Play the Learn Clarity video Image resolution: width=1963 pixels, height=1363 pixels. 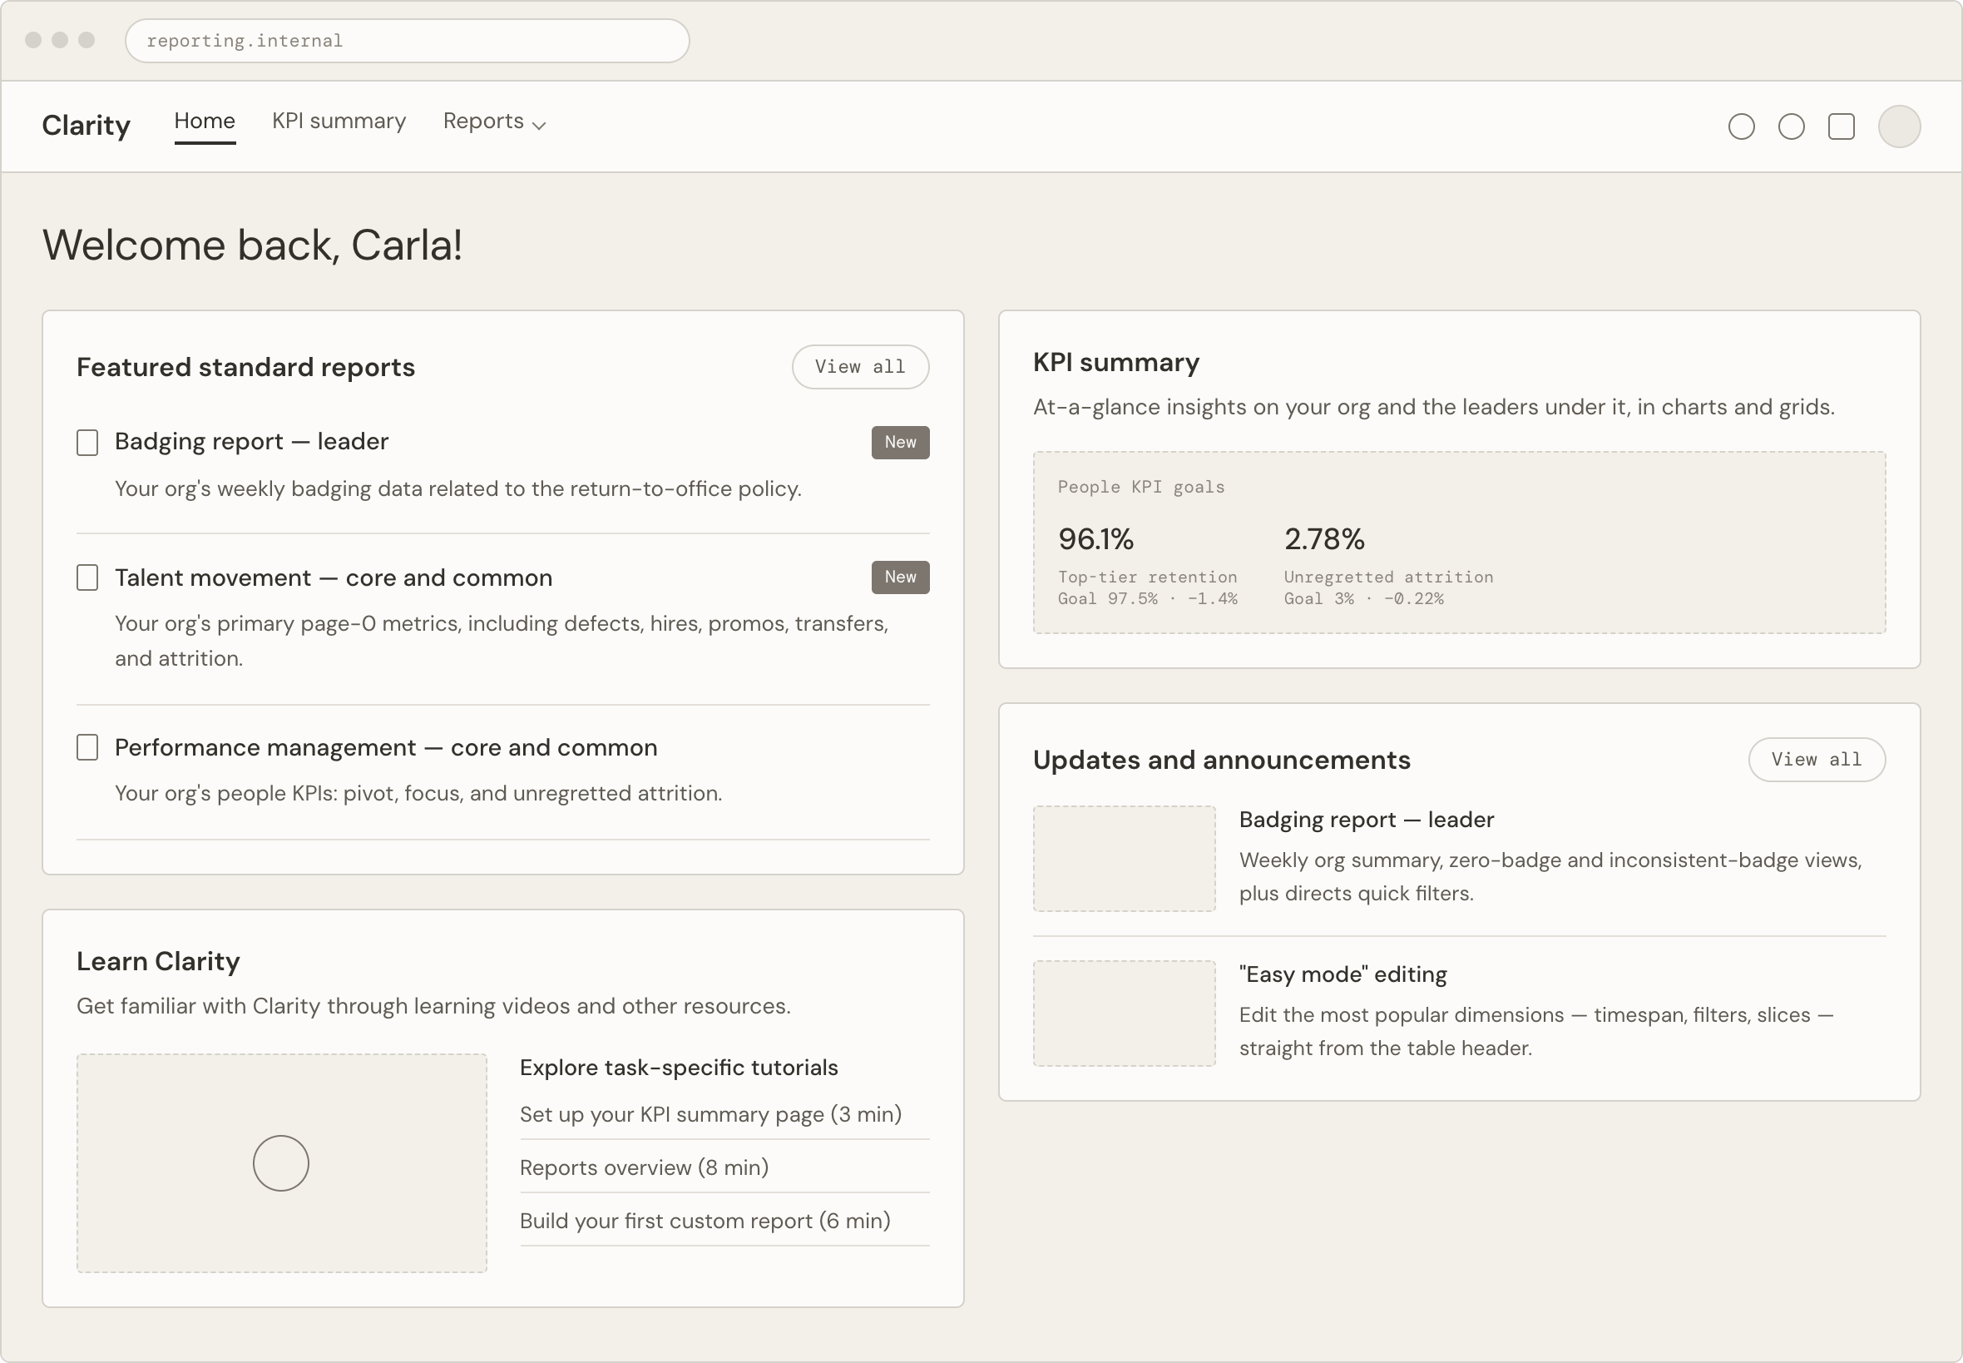pyautogui.click(x=281, y=1163)
